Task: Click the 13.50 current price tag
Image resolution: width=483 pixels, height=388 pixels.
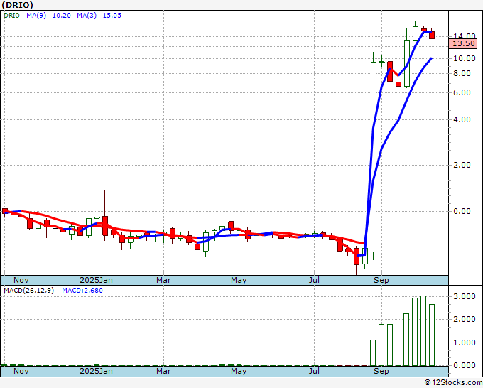Action: point(463,43)
